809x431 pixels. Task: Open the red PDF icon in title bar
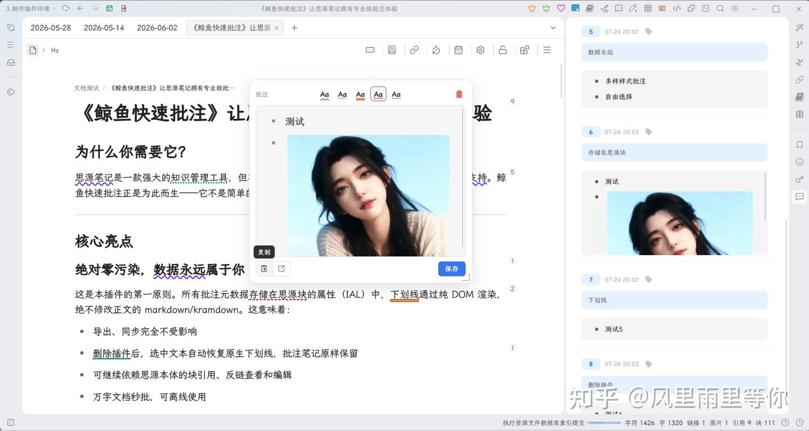point(124,8)
